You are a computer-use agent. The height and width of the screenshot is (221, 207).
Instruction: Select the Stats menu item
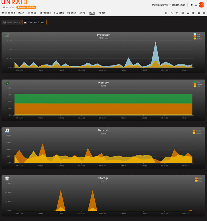point(92,13)
